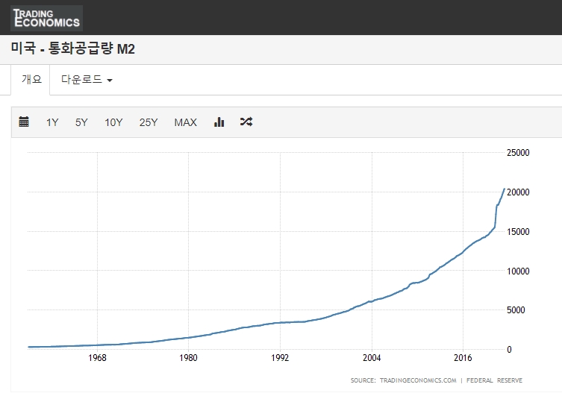Click the 2004 x-axis label
This screenshot has height=399, width=562.
372,358
